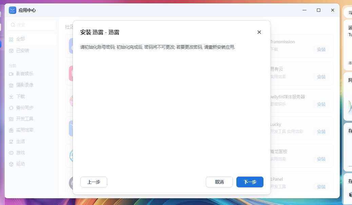Select the 生活 category
This screenshot has width=352, height=205.
point(32,142)
